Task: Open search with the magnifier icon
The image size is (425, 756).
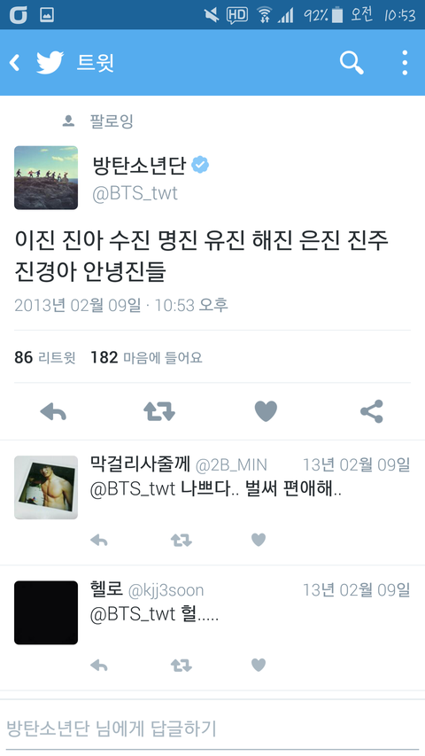Action: [x=352, y=63]
